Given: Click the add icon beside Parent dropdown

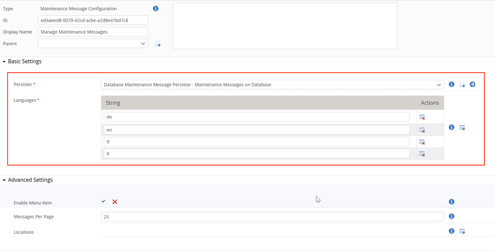Looking at the screenshot, I should click(158, 44).
